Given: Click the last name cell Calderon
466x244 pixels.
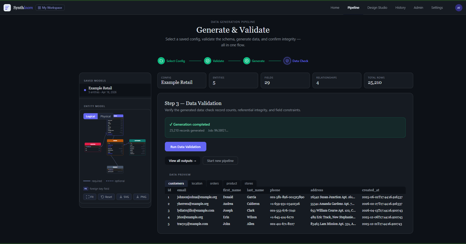Looking at the screenshot, I should coord(253,204).
